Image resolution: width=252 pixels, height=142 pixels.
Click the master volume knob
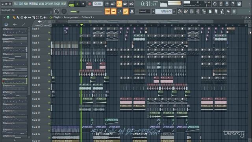(x=57, y=11)
